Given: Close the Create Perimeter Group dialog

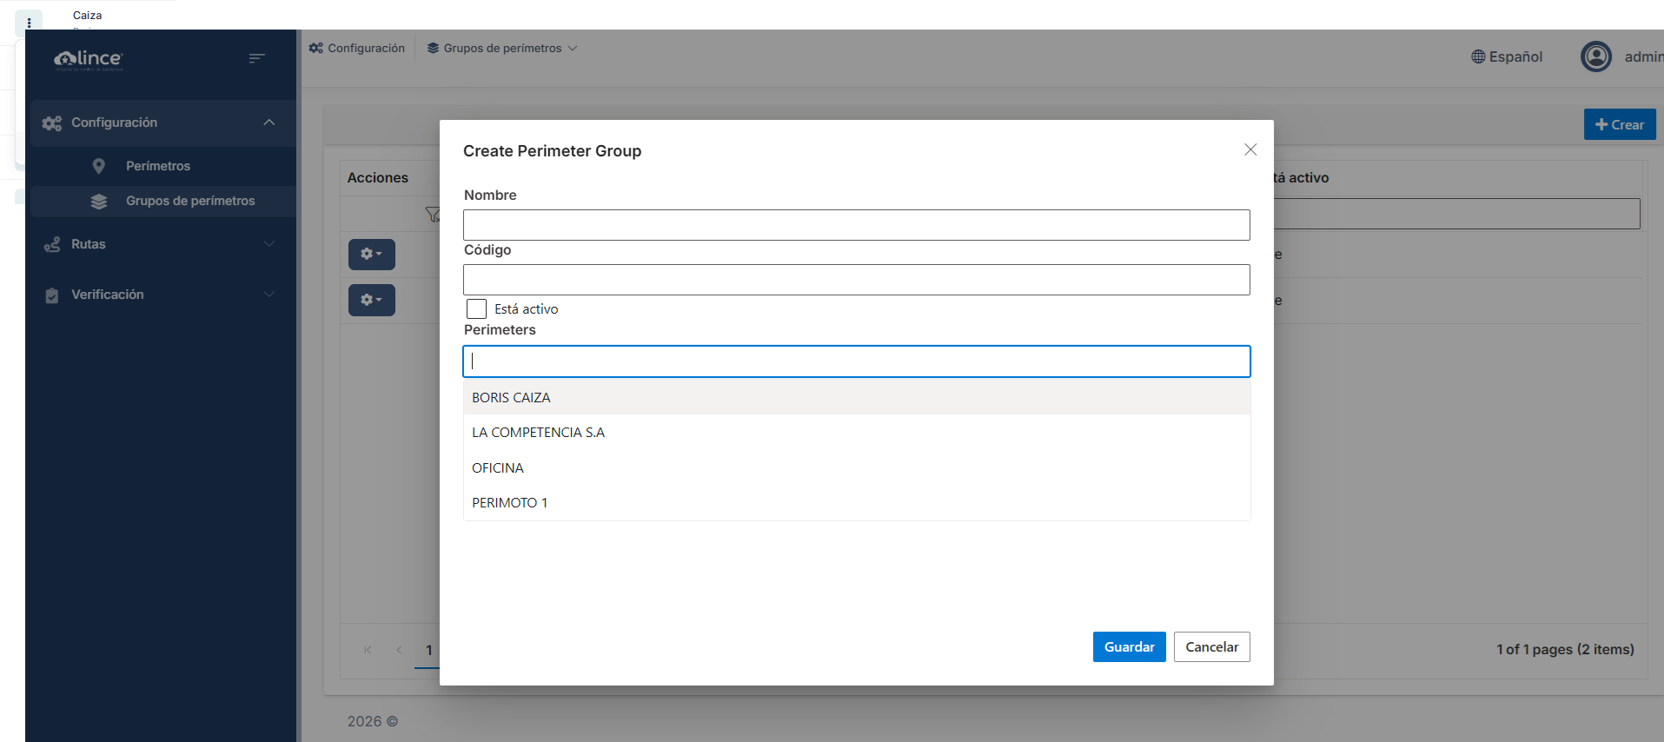Looking at the screenshot, I should 1250,149.
